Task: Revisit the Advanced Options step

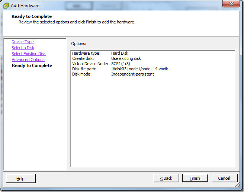Action: click(x=28, y=60)
